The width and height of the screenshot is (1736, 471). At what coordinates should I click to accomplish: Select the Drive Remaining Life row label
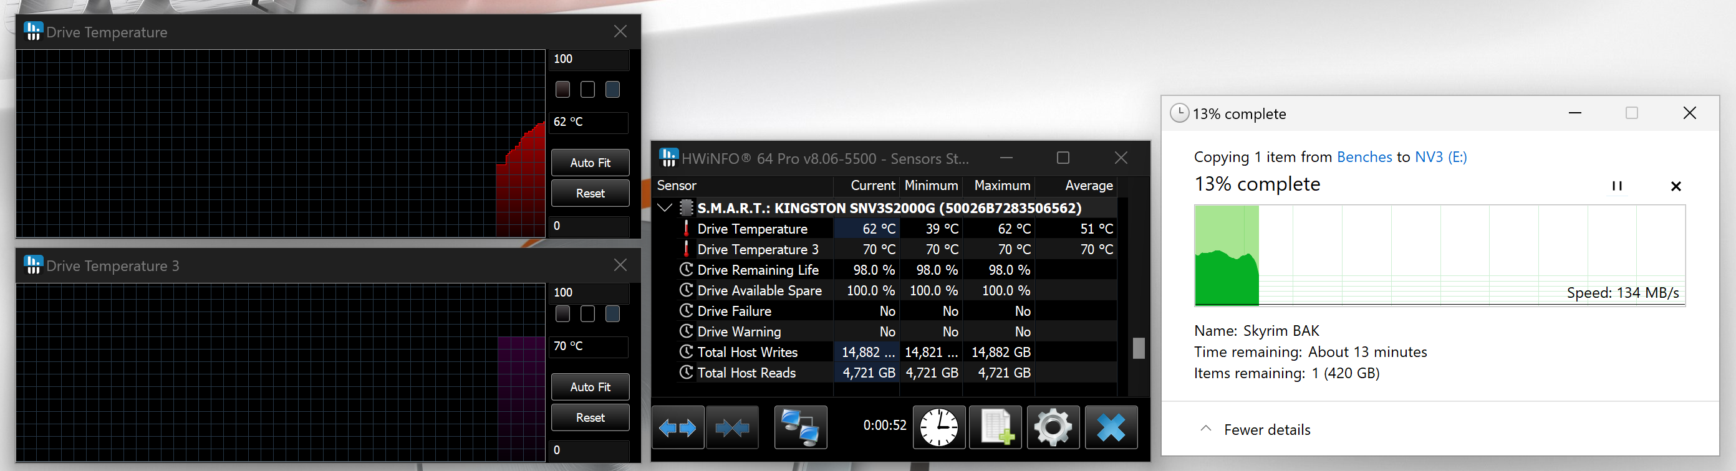[758, 270]
